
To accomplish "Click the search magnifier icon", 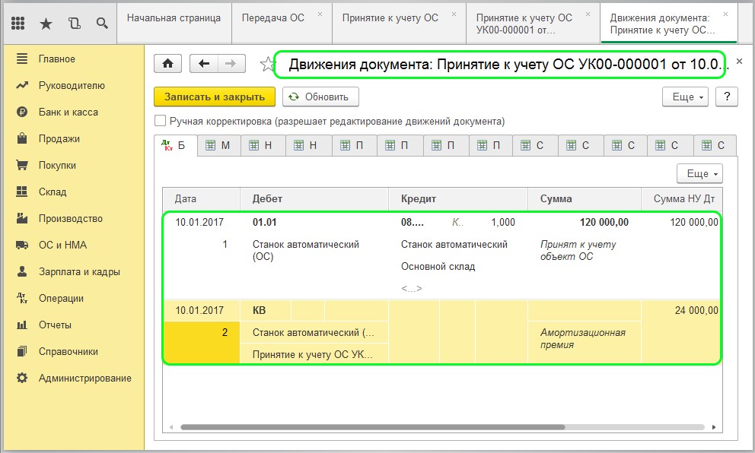I will point(102,24).
